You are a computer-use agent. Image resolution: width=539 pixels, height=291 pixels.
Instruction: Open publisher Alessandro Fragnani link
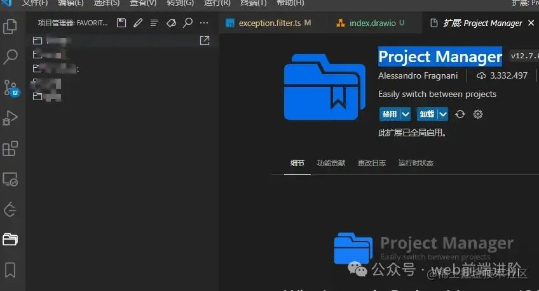pyautogui.click(x=418, y=75)
